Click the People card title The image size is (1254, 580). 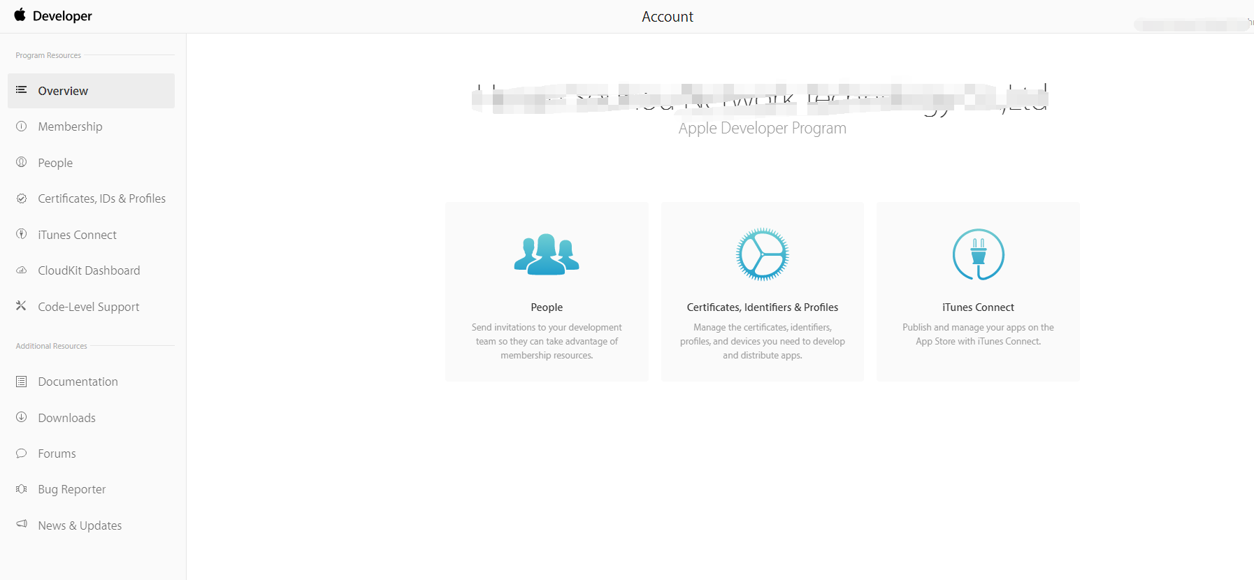[547, 307]
